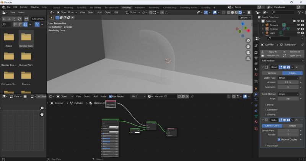Screen dimensions: 306x161
Task: Click the file browser back arrow
Action: (x=4, y=19)
